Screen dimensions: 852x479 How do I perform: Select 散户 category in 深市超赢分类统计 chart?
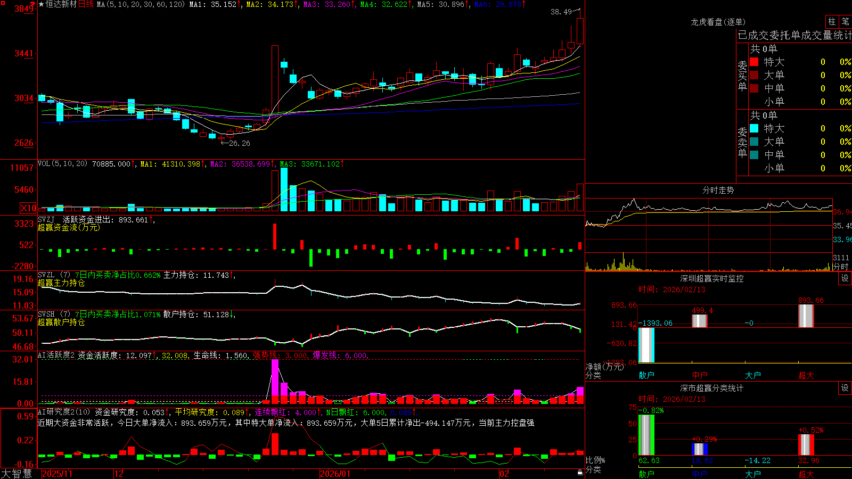646,474
